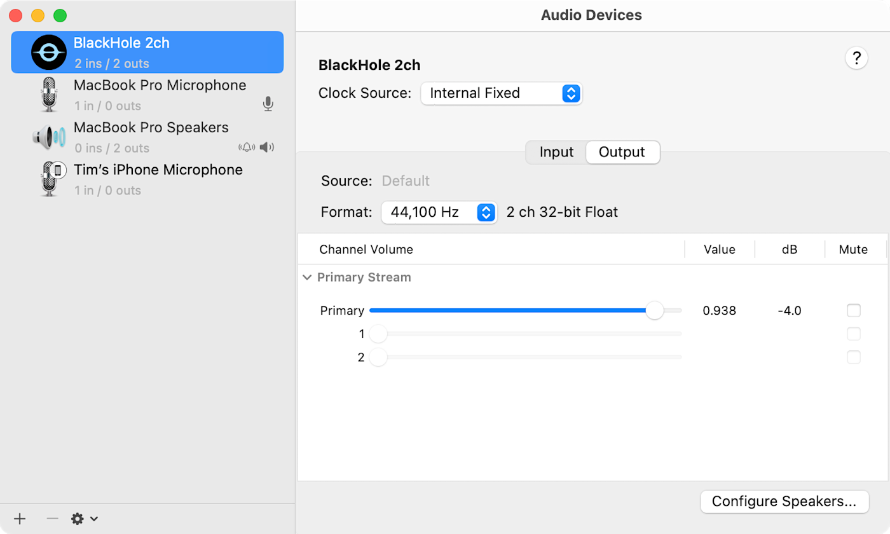Switch to the Input tab
This screenshot has width=890, height=534.
point(556,153)
